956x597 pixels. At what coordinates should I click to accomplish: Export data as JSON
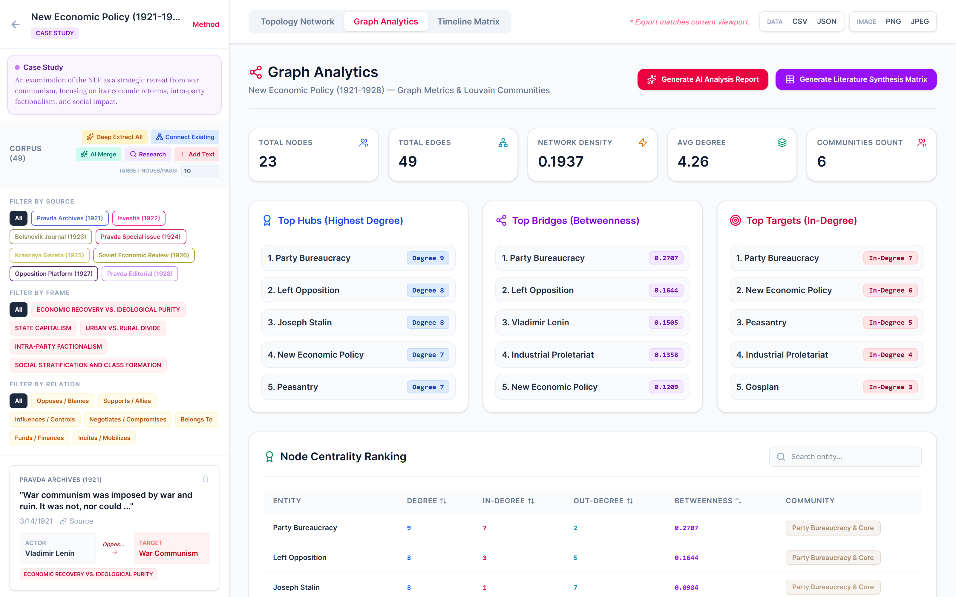[826, 21]
